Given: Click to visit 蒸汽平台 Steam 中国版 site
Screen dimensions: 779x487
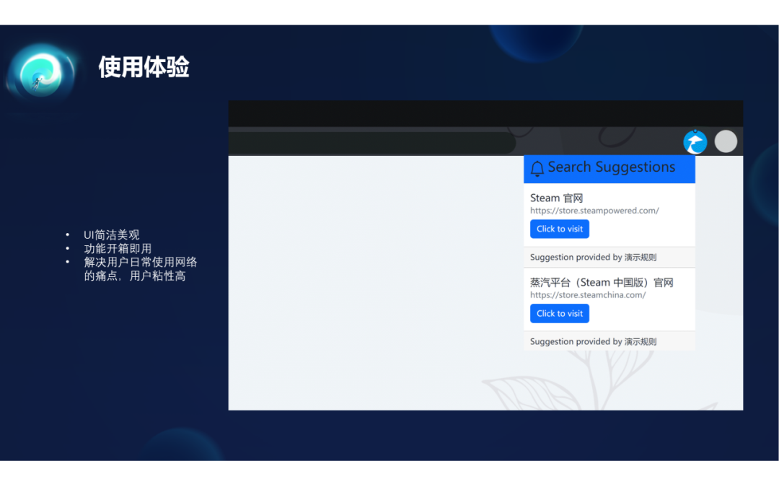Looking at the screenshot, I should click(x=560, y=314).
